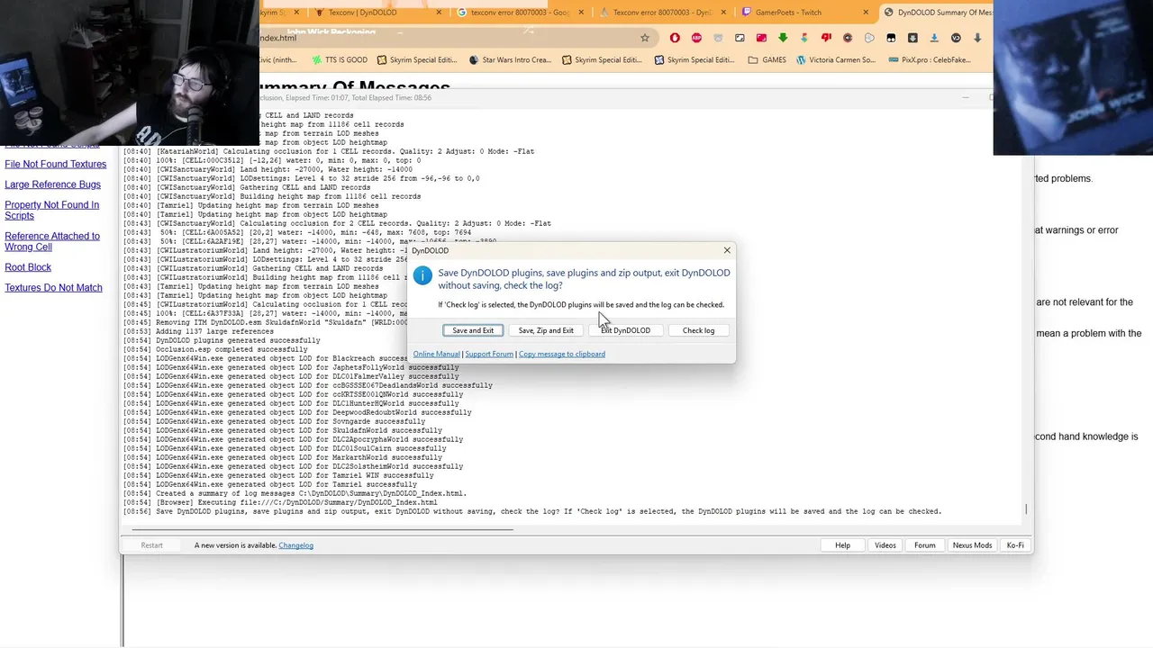Select DynDOLOD Summary Of Messages tab
Image resolution: width=1153 pixels, height=648 pixels.
click(938, 13)
